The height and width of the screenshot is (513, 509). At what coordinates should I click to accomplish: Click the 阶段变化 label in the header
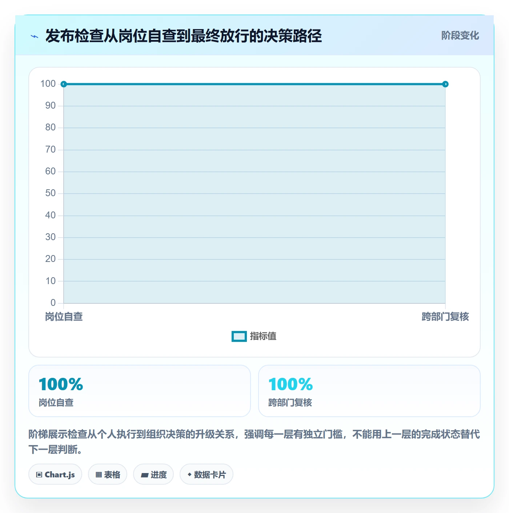click(x=460, y=36)
